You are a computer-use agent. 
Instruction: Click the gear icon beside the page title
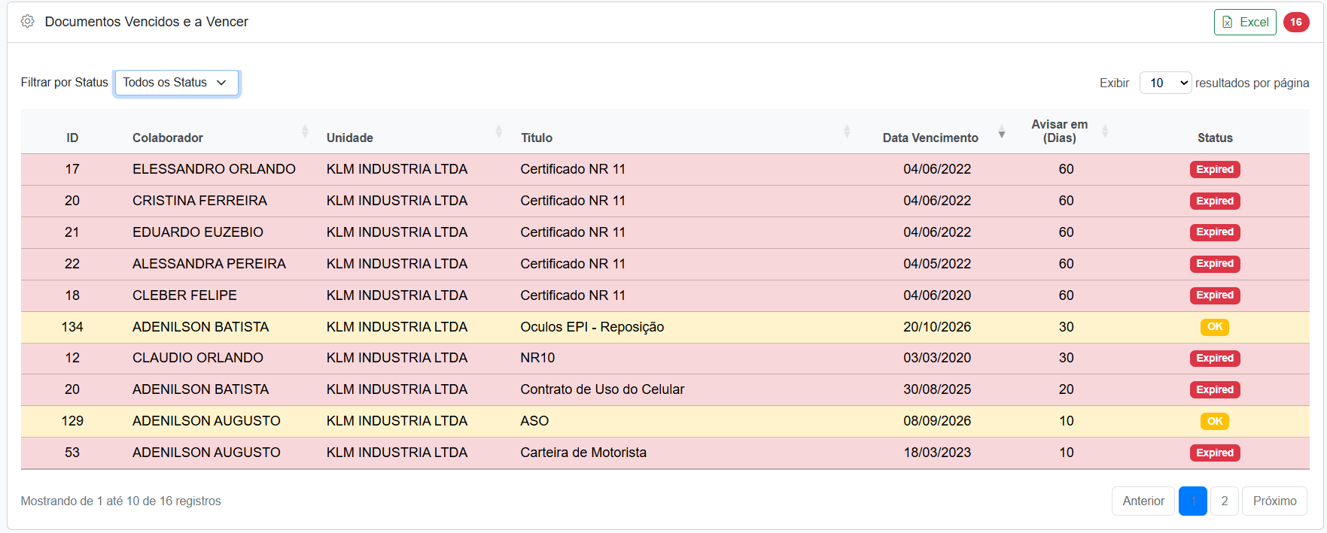[x=28, y=22]
